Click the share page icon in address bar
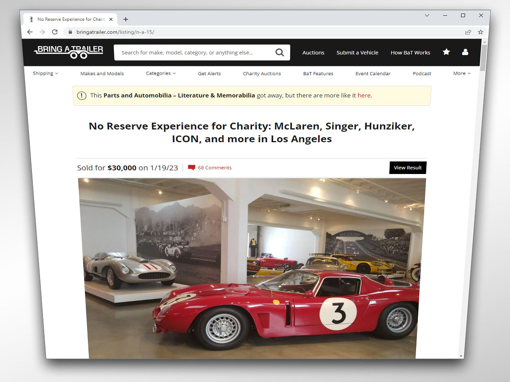Viewport: 510px width, 382px height. 468,32
